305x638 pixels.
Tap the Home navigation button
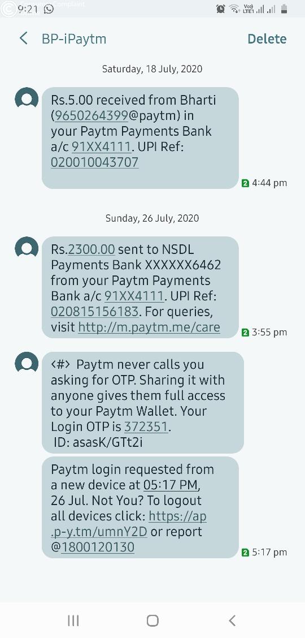click(152, 620)
